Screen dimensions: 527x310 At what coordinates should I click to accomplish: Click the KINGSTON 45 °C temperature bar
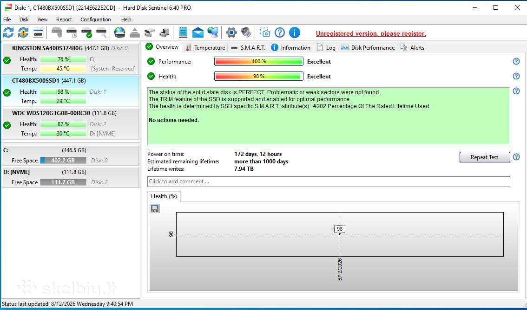(x=63, y=68)
